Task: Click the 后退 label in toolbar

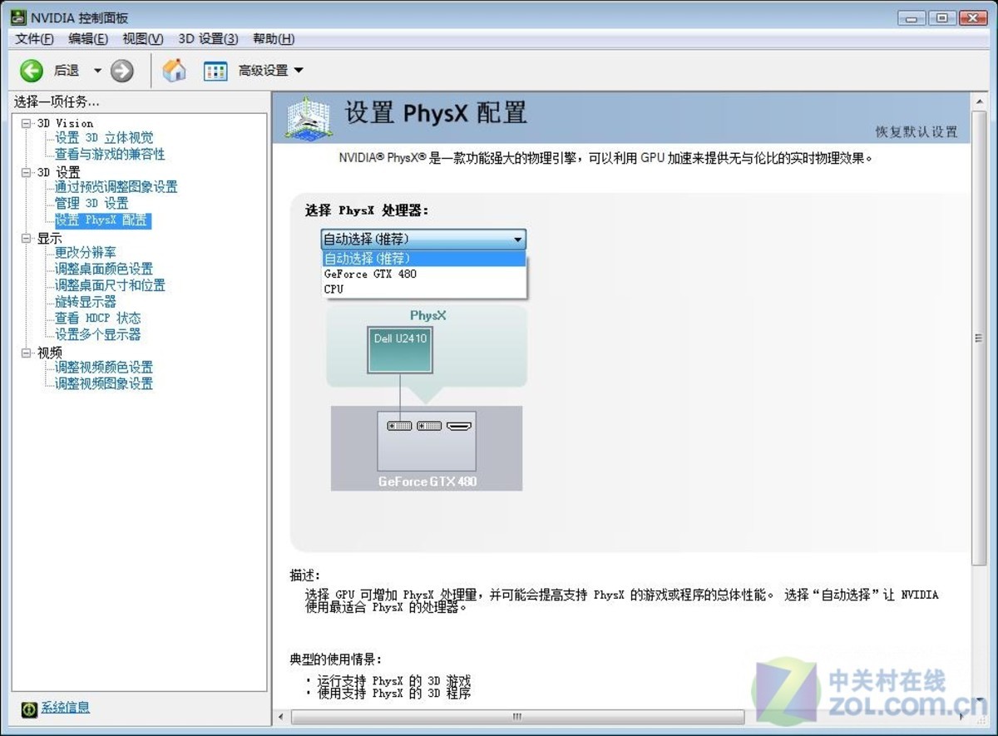Action: [67, 71]
